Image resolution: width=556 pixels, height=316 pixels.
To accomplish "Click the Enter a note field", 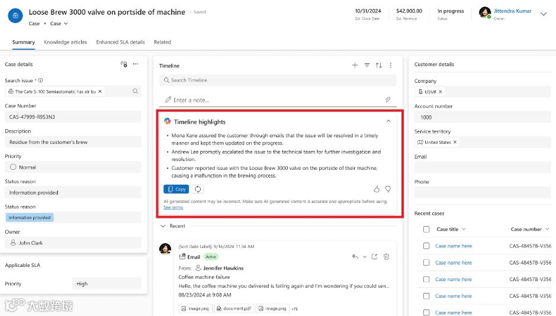I will 278,100.
